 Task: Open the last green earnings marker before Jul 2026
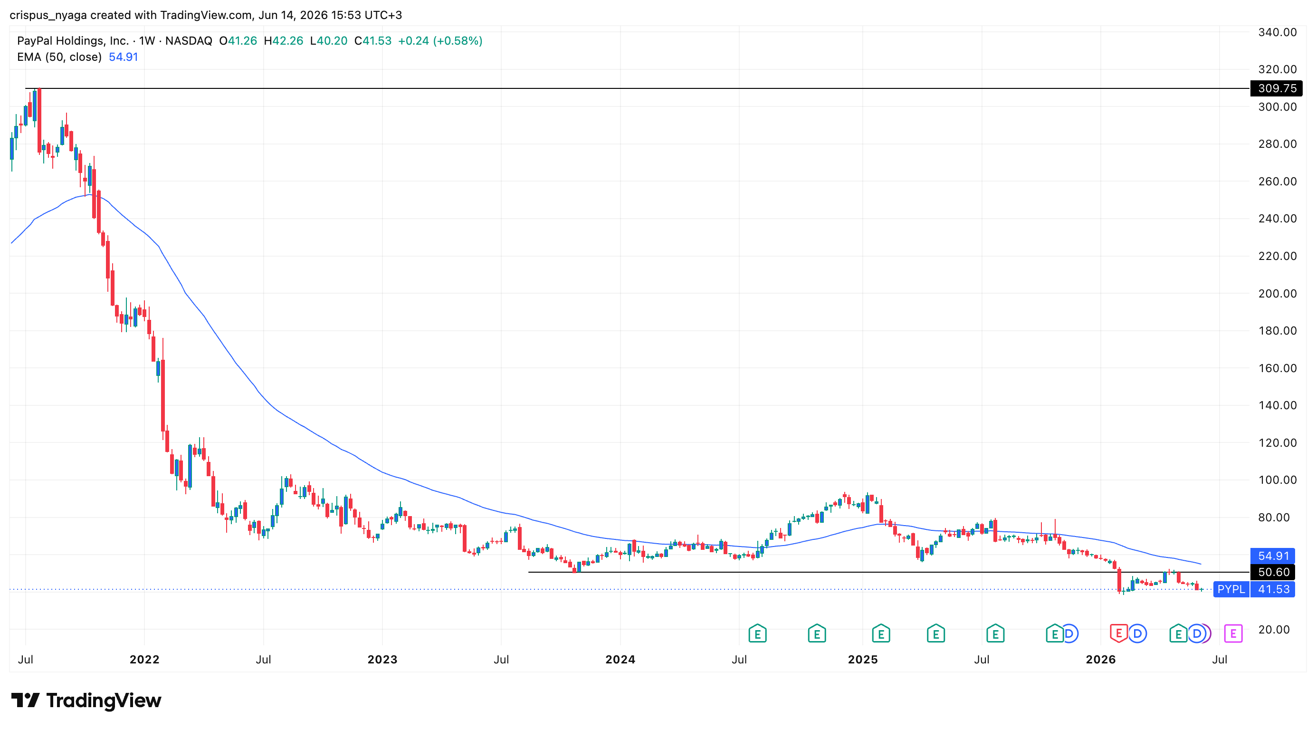coord(1178,633)
